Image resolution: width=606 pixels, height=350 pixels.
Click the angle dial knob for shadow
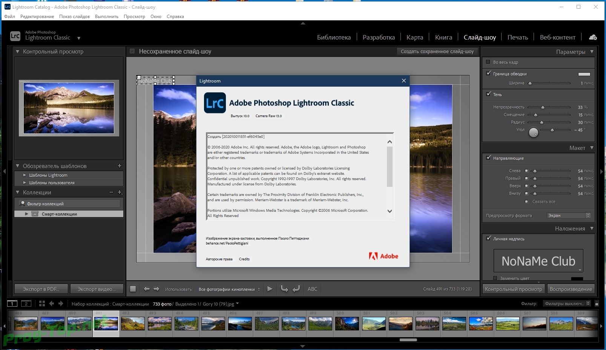[534, 133]
